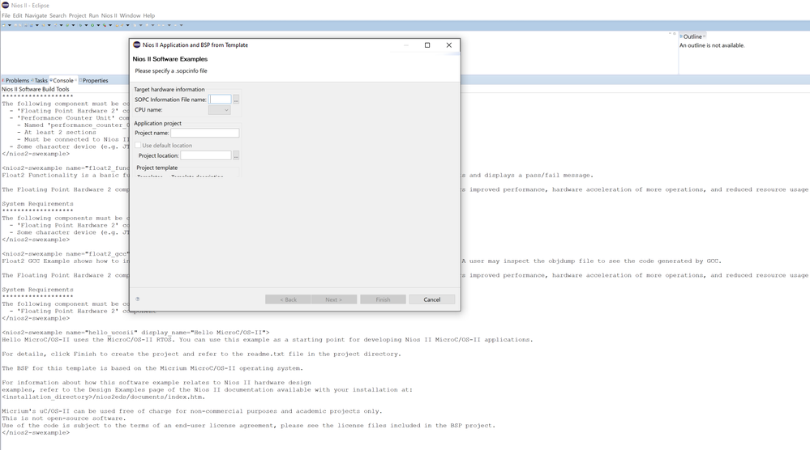Click the Cancel button

(x=432, y=299)
